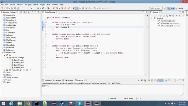The image size is (188, 106).
Task: Click the New Java Class icon
Action: click(x=57, y=8)
